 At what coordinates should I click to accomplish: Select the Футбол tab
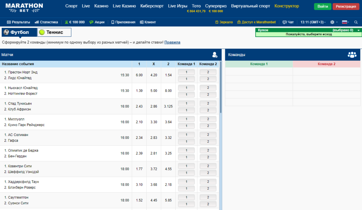[x=19, y=32]
